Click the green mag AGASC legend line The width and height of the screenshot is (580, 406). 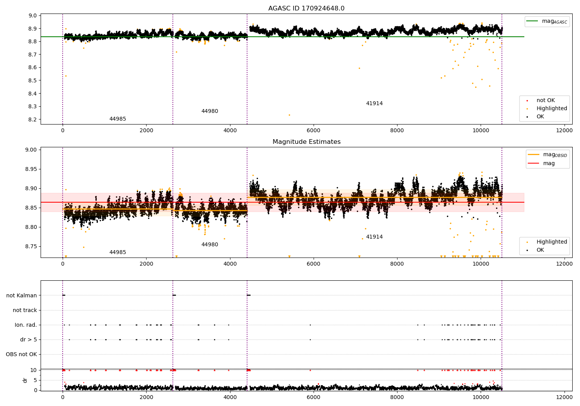[532, 21]
